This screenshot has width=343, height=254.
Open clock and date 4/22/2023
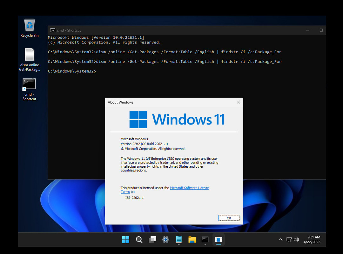pos(312,240)
